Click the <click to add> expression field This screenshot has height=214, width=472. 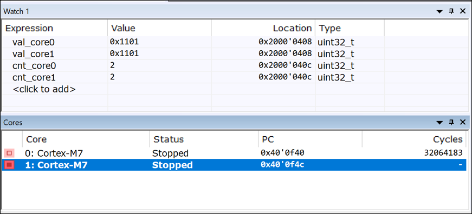[44, 89]
